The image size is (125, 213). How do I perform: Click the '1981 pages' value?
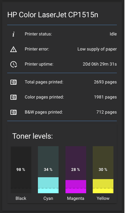pyautogui.click(x=105, y=97)
